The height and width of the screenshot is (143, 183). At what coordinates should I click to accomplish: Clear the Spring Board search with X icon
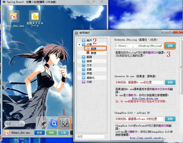pyautogui.click(x=21, y=123)
